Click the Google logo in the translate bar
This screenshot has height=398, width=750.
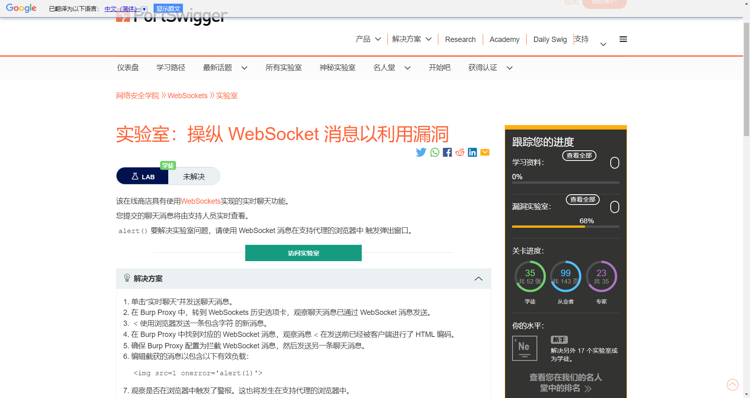[21, 8]
